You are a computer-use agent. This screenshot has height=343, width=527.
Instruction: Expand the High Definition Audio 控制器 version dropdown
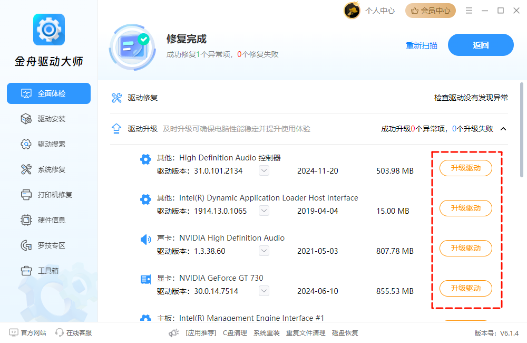coord(263,170)
